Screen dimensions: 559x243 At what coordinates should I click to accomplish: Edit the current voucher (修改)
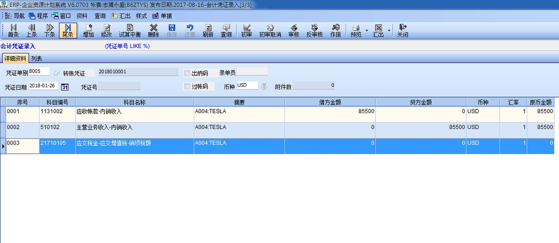pos(107,31)
